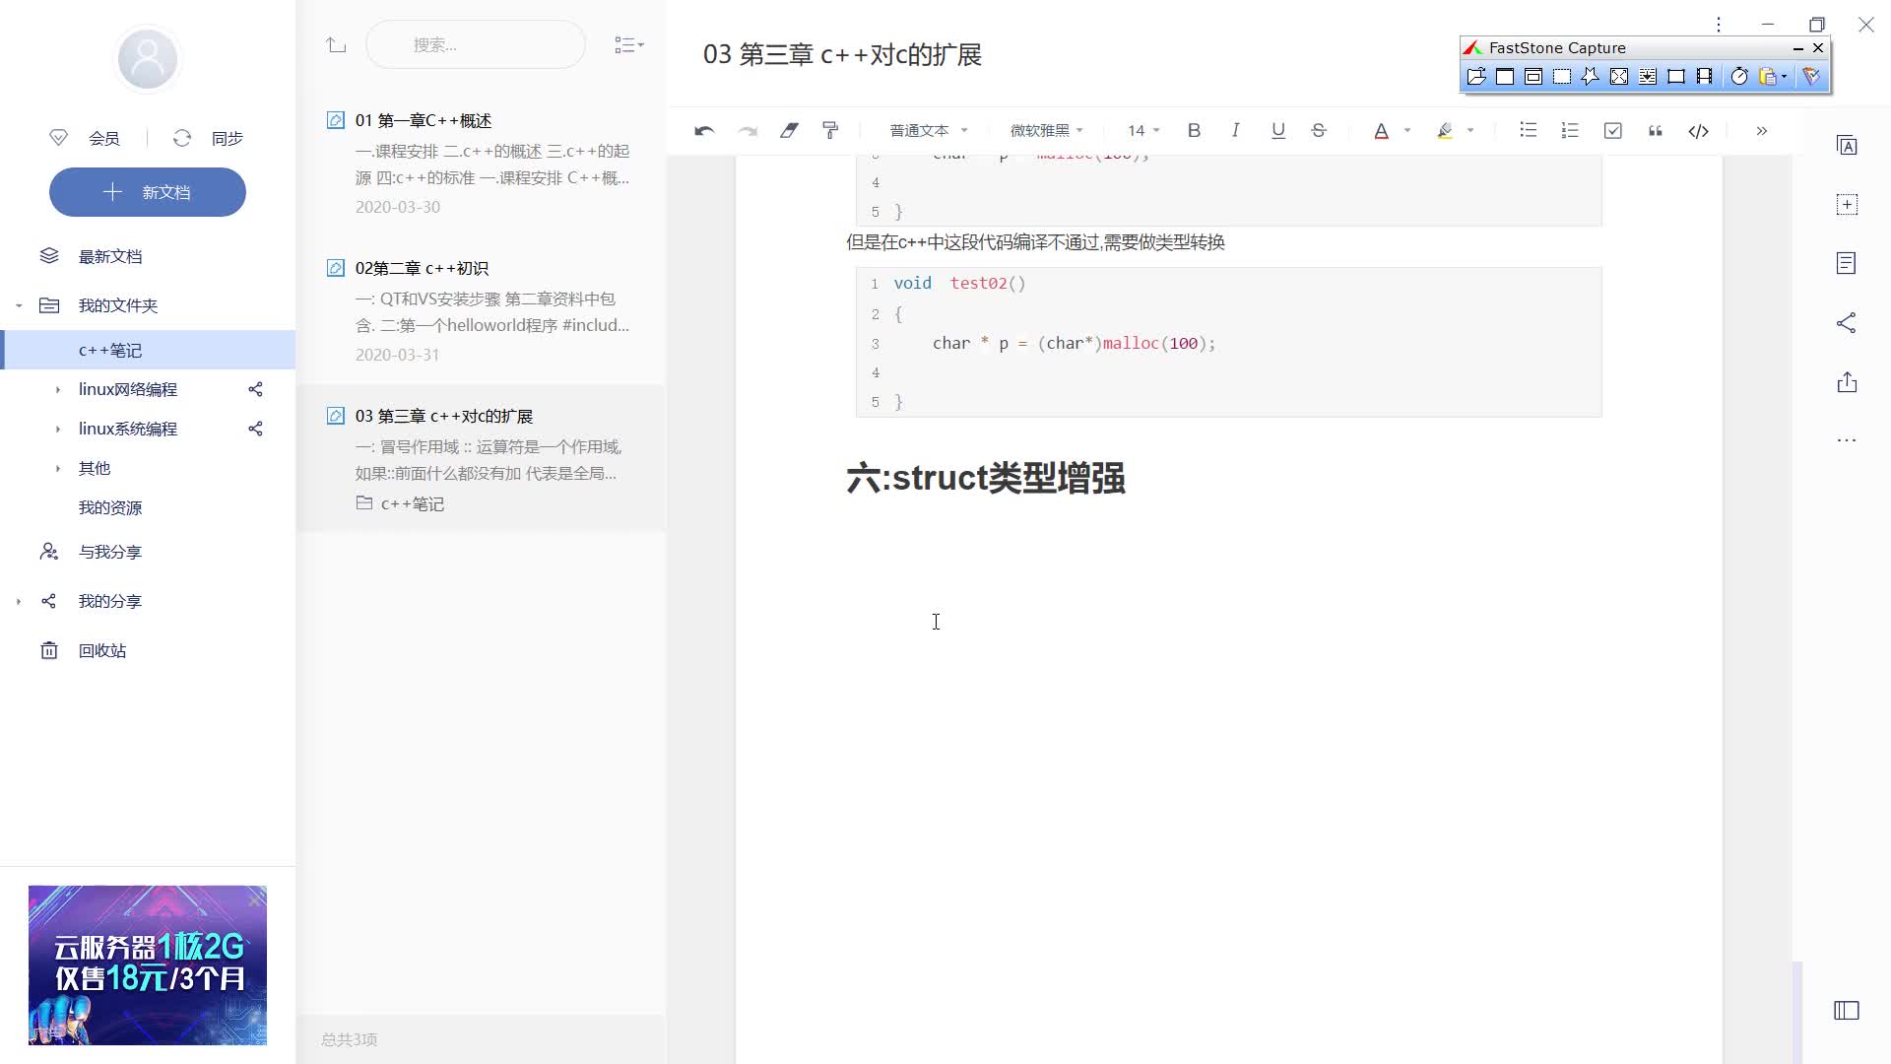Go up one folder level icon
The image size is (1891, 1064).
click(x=336, y=44)
